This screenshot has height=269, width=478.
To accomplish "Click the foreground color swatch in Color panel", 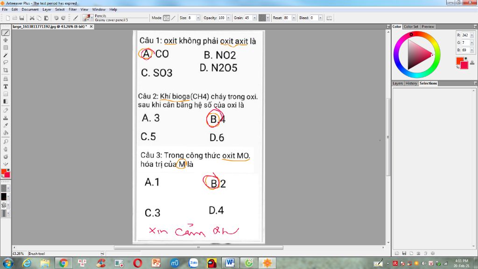I will point(459,60).
